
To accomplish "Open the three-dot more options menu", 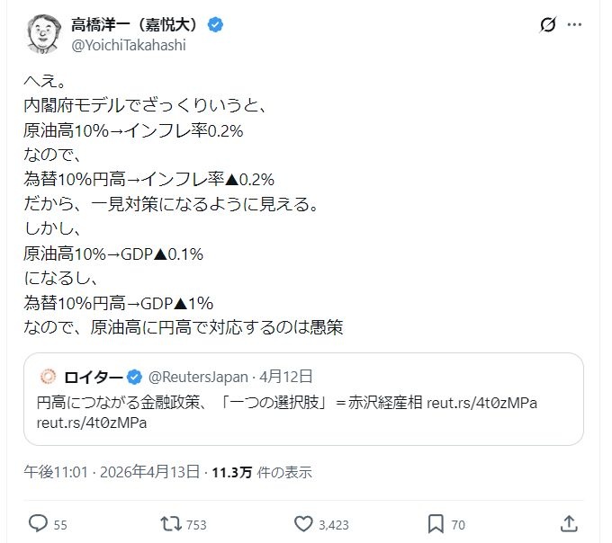I will [x=575, y=26].
